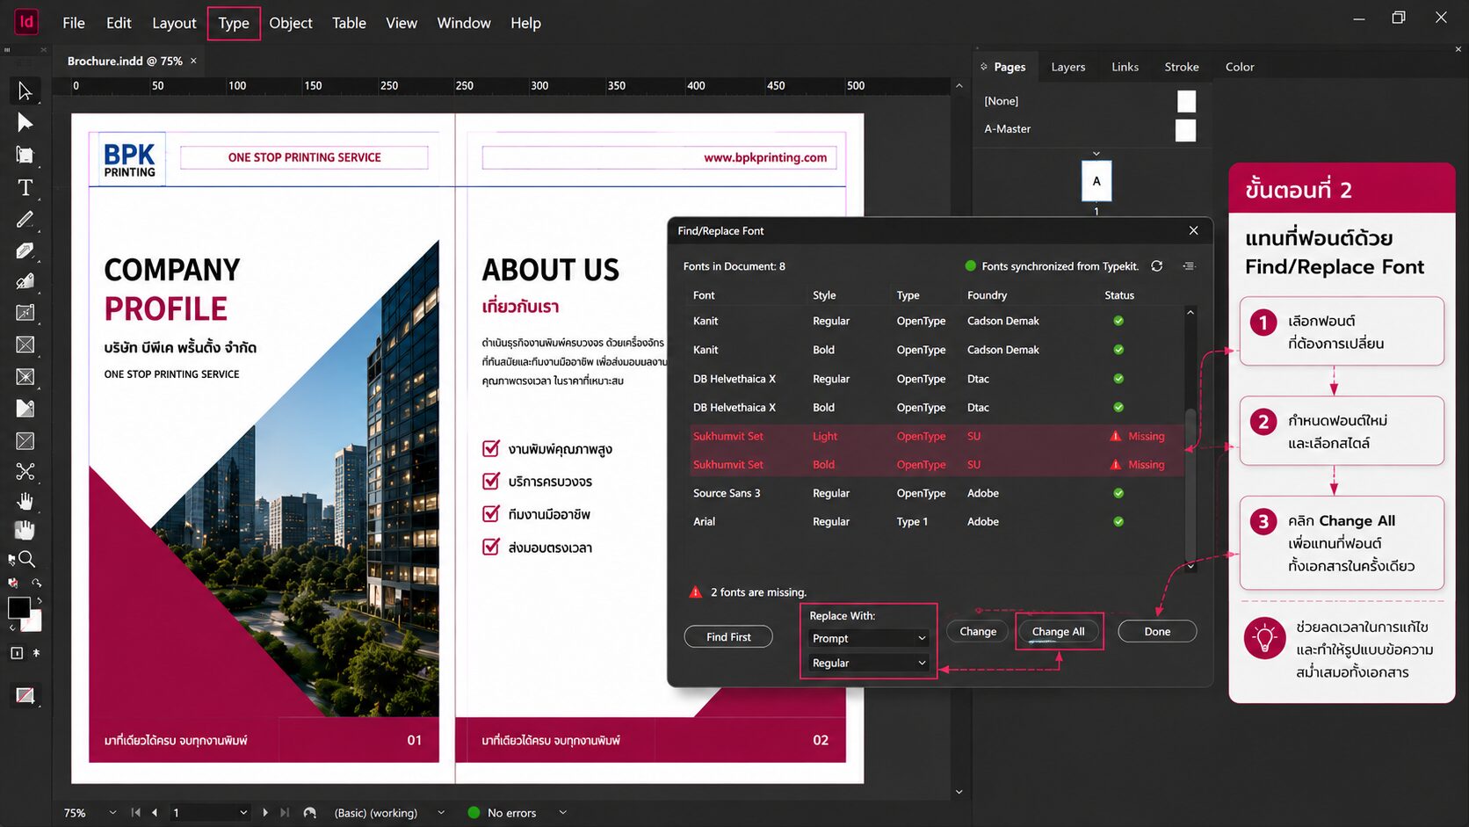Image resolution: width=1469 pixels, height=827 pixels.
Task: Open the Layout menu
Action: point(174,23)
